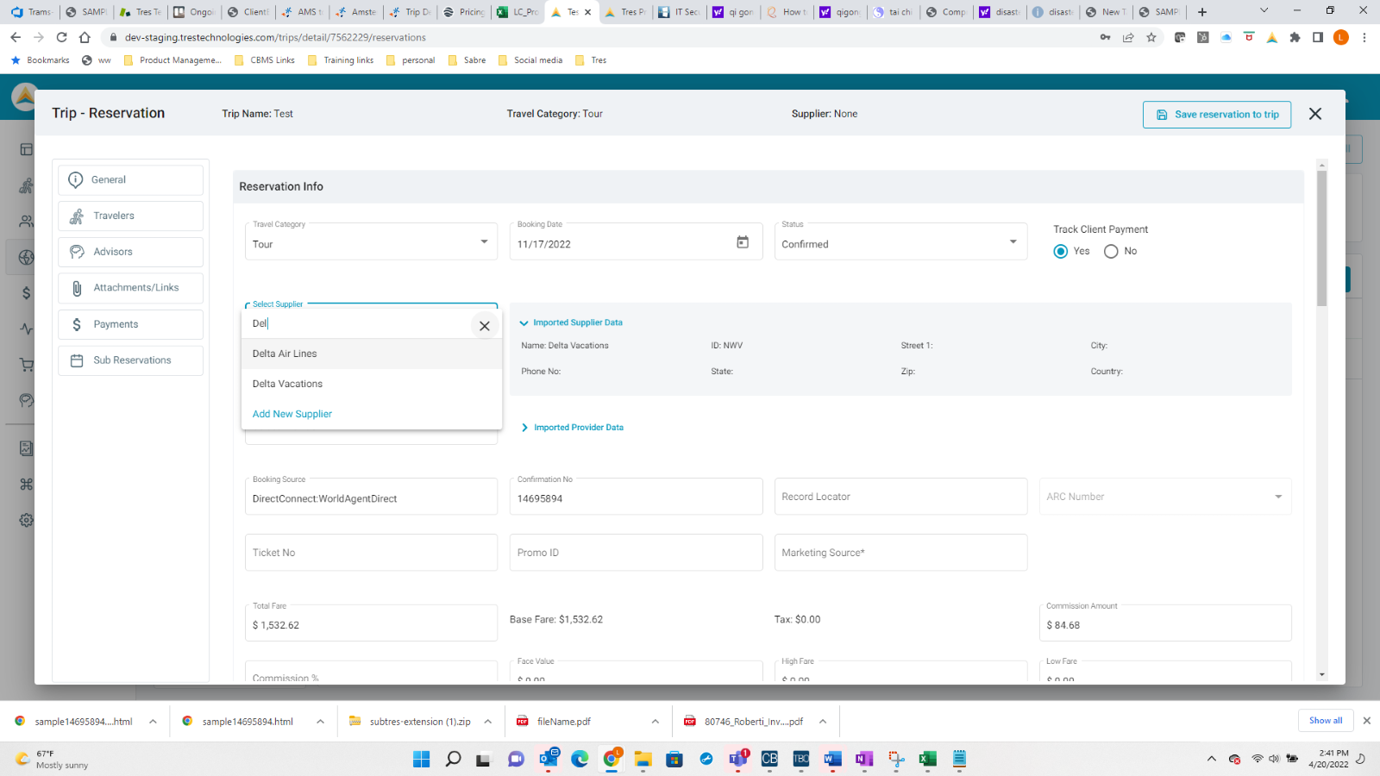The image size is (1380, 776).
Task: Click Show all downloads
Action: [1326, 721]
